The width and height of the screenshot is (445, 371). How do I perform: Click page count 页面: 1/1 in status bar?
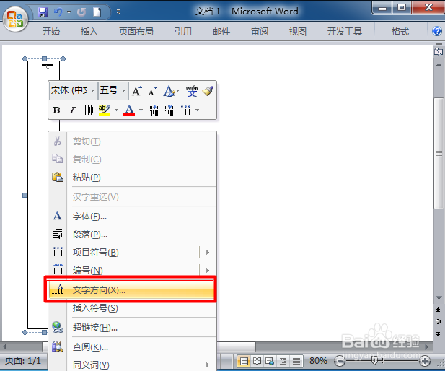point(22,361)
